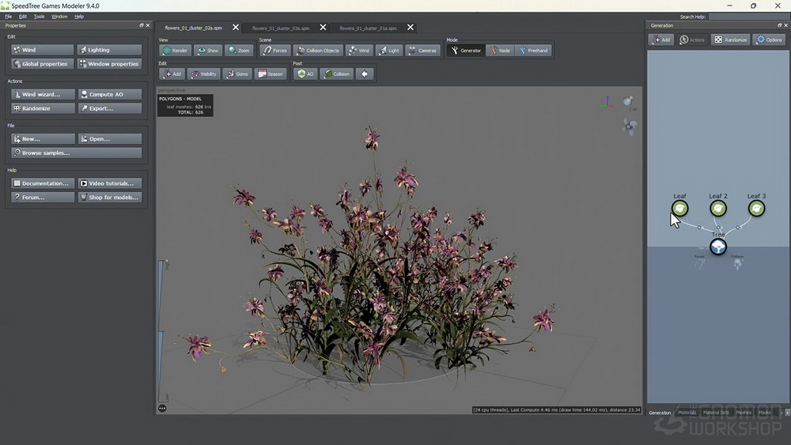Screen dimensions: 791x445
Task: Open Video tutorials
Action: point(110,183)
